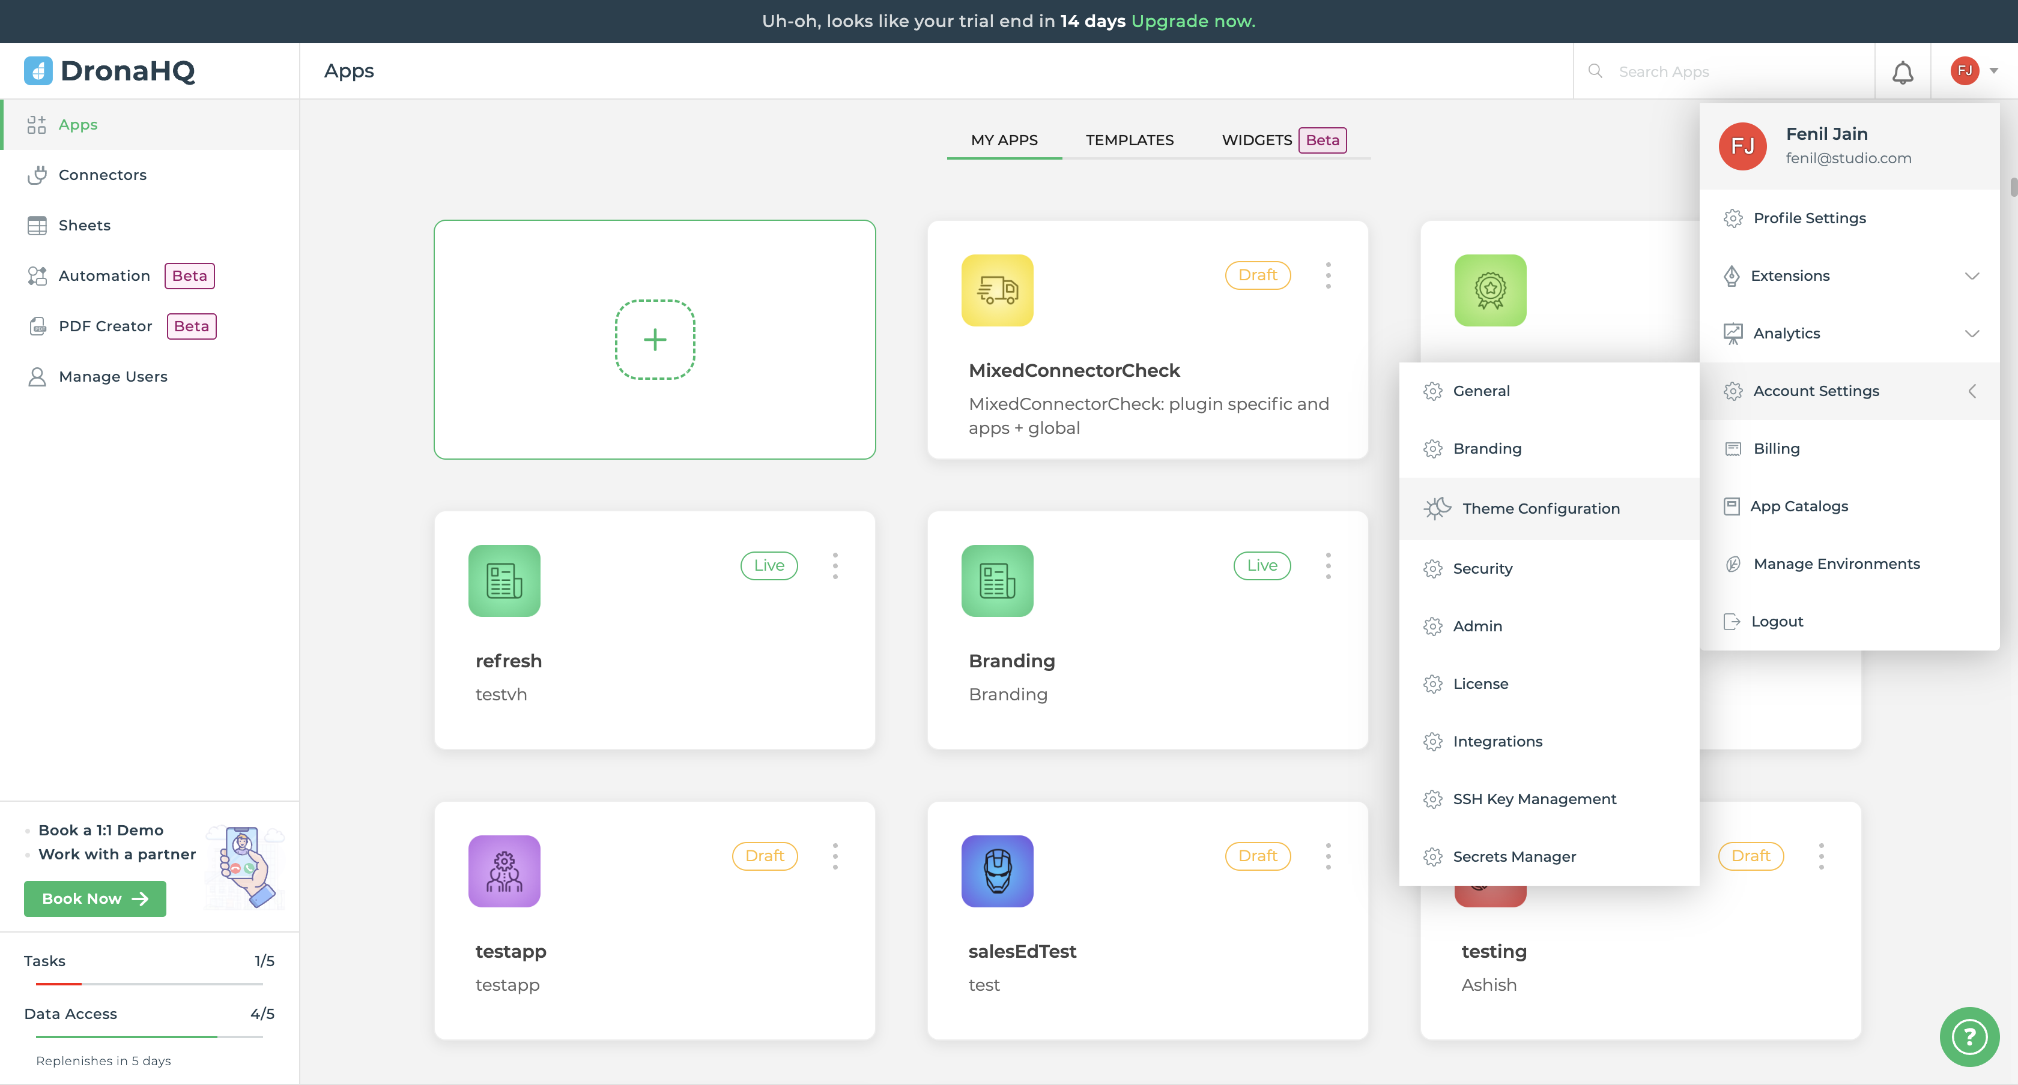Click the green award badge app icon

(x=1490, y=290)
